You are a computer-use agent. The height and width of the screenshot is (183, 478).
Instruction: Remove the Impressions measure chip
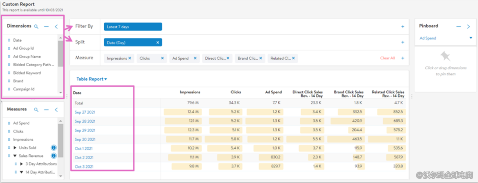pyautogui.click(x=129, y=58)
